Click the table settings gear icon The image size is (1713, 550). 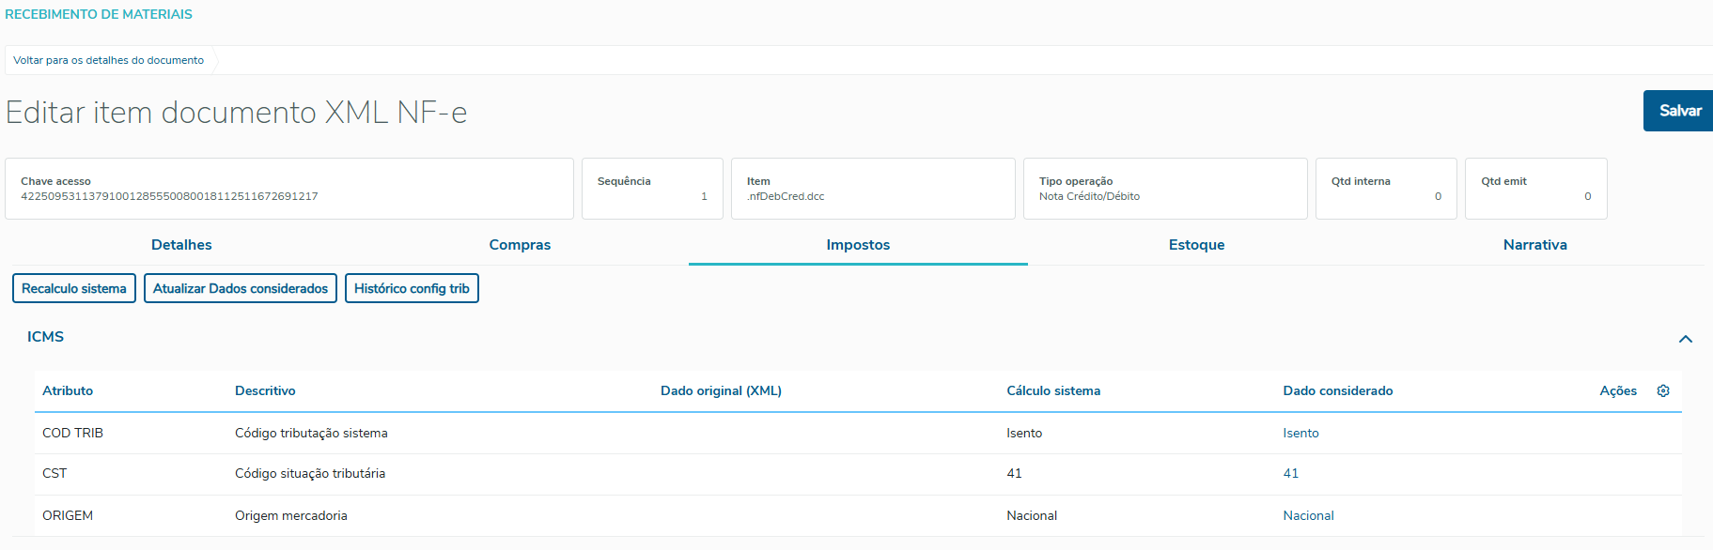(1663, 390)
